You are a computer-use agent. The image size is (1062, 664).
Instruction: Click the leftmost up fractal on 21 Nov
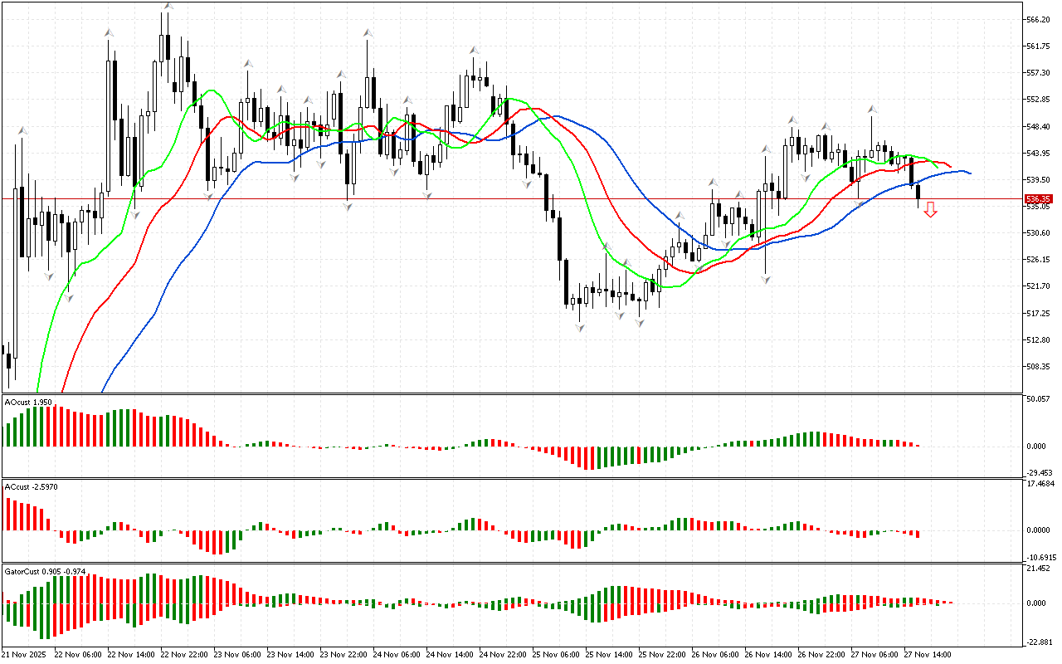(22, 130)
